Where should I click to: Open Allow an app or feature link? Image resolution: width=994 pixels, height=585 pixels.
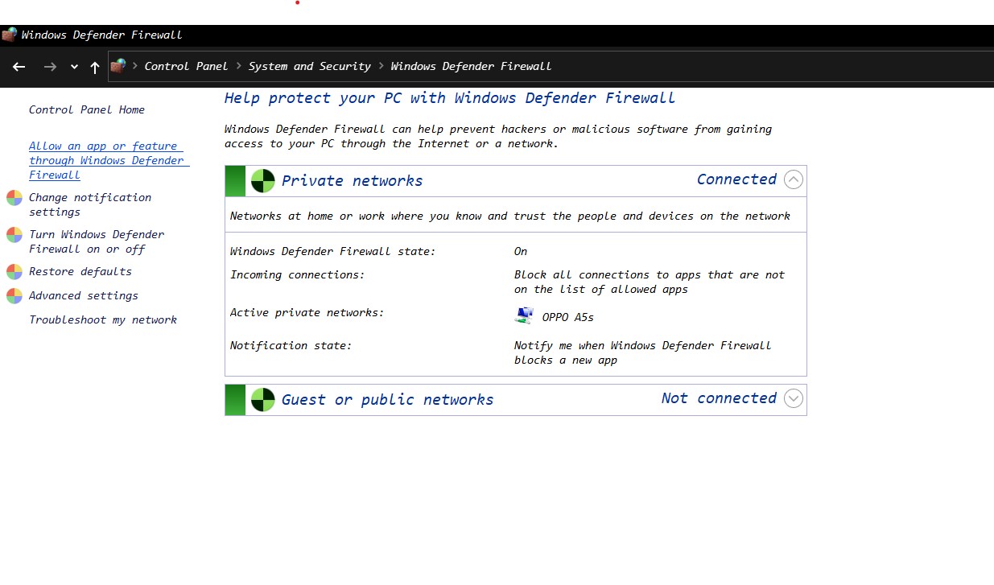pyautogui.click(x=108, y=160)
